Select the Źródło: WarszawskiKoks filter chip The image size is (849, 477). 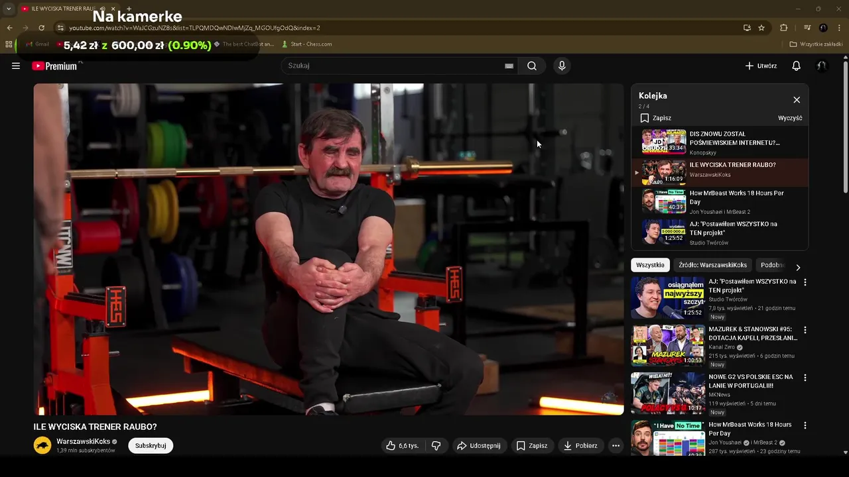tap(712, 265)
